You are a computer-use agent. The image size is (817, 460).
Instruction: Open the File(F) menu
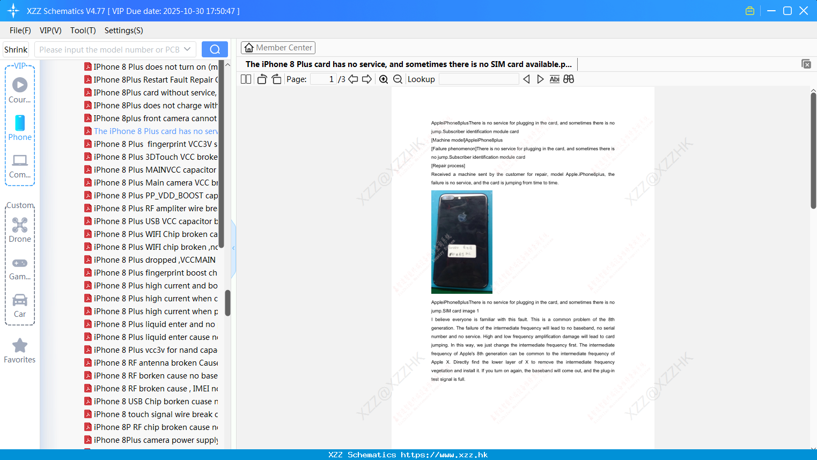point(20,31)
